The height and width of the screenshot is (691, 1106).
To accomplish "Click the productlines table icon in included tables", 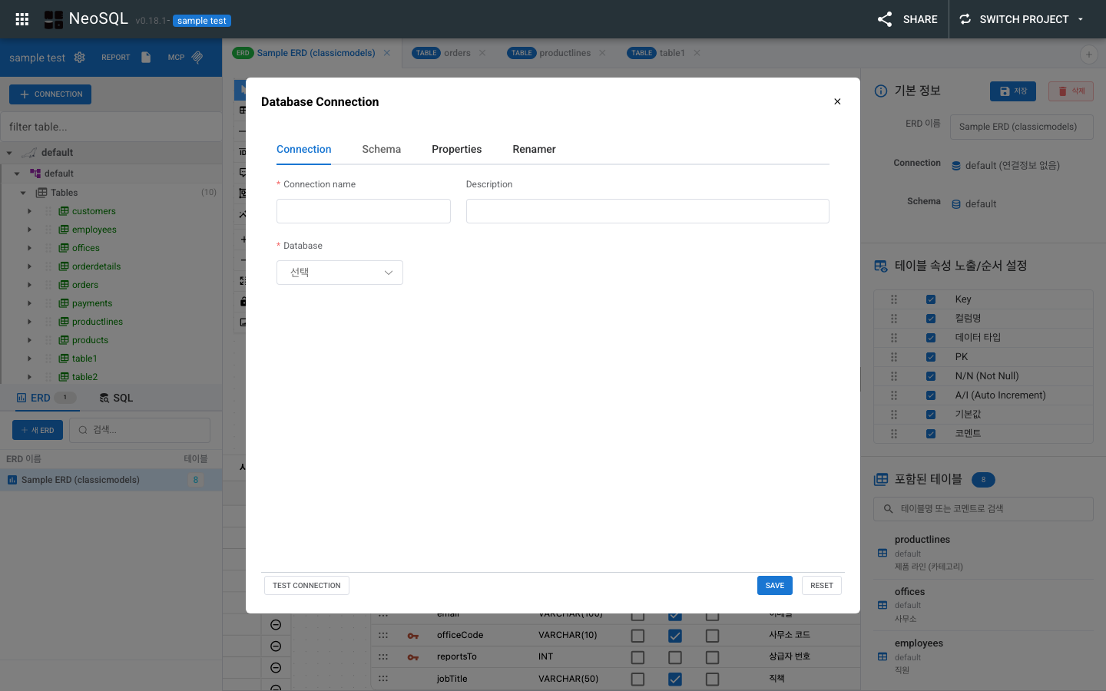I will click(x=881, y=552).
